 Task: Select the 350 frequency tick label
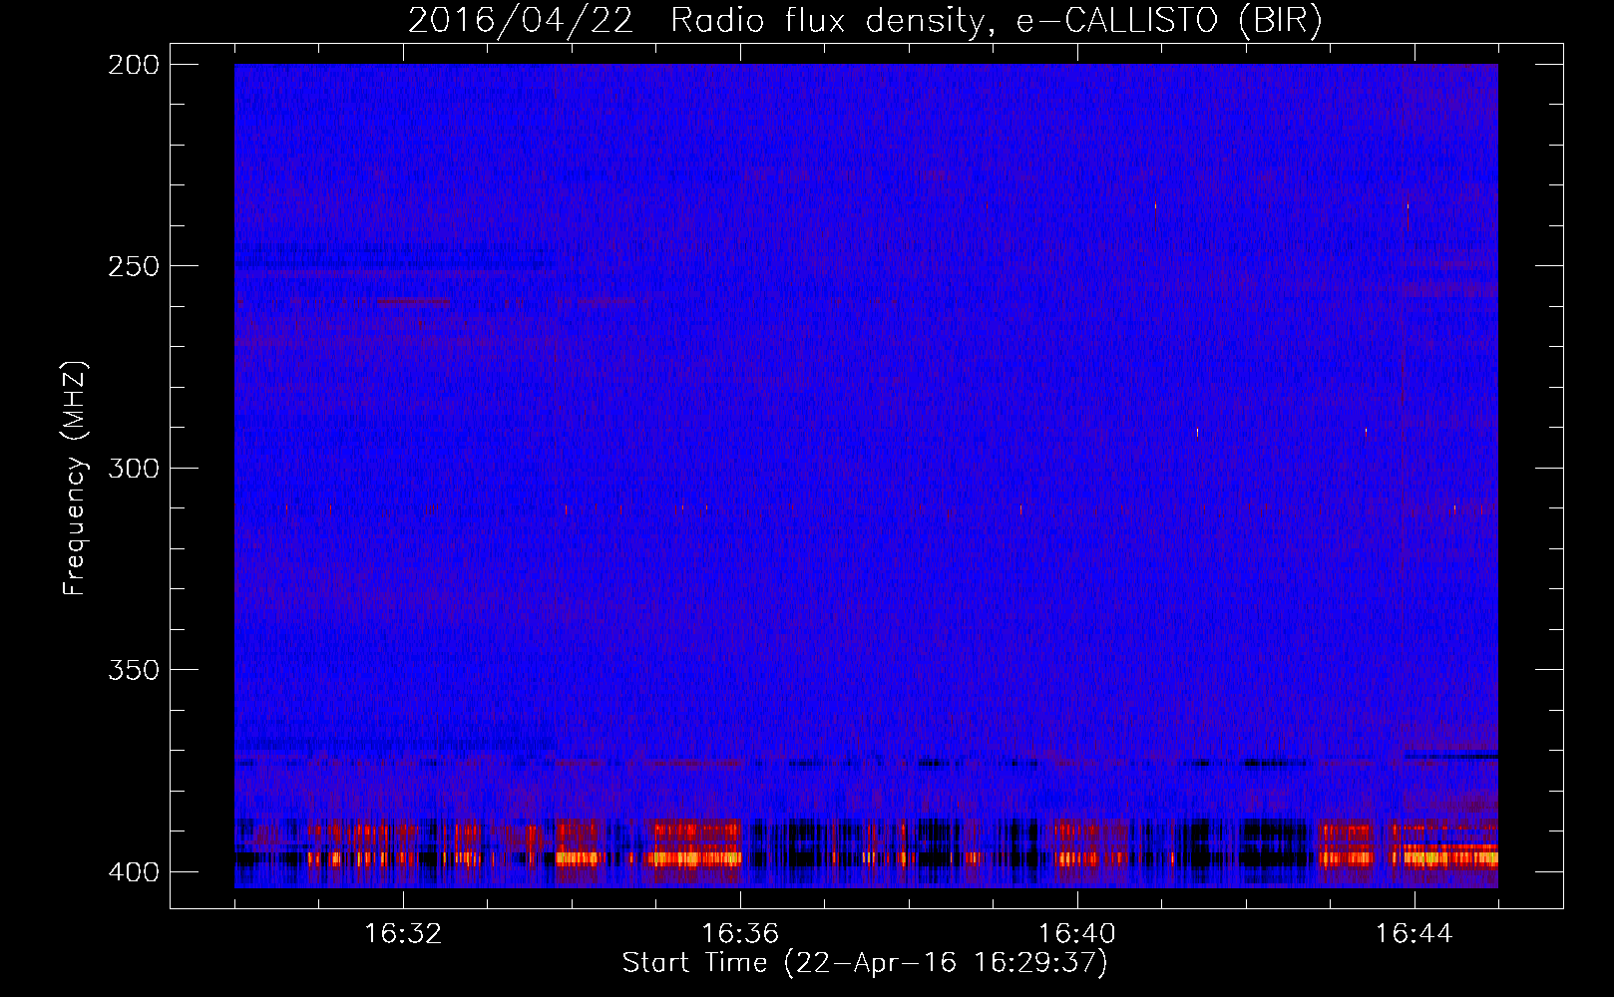coord(134,670)
